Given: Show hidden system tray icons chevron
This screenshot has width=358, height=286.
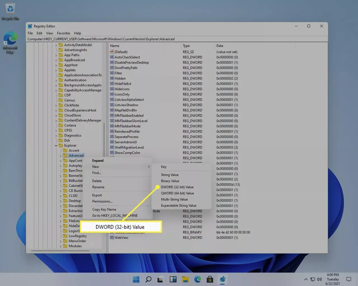Looking at the screenshot, I should pos(306,279).
